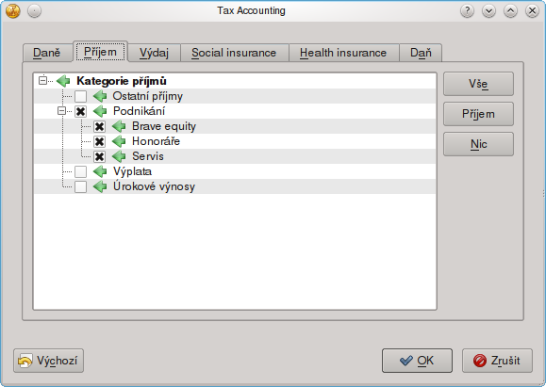Click the help question mark title bar button
Image resolution: width=546 pixels, height=387 pixels.
[x=467, y=11]
